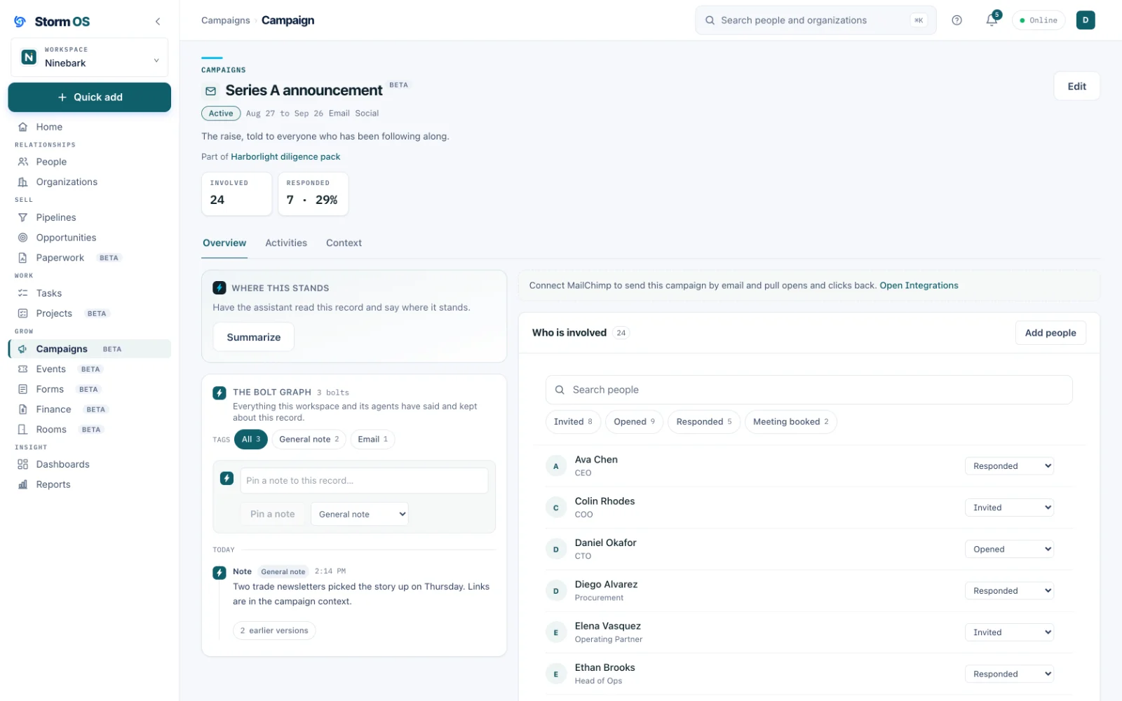The width and height of the screenshot is (1122, 701).
Task: Open Elena Vasquez's status dropdown
Action: click(1009, 632)
